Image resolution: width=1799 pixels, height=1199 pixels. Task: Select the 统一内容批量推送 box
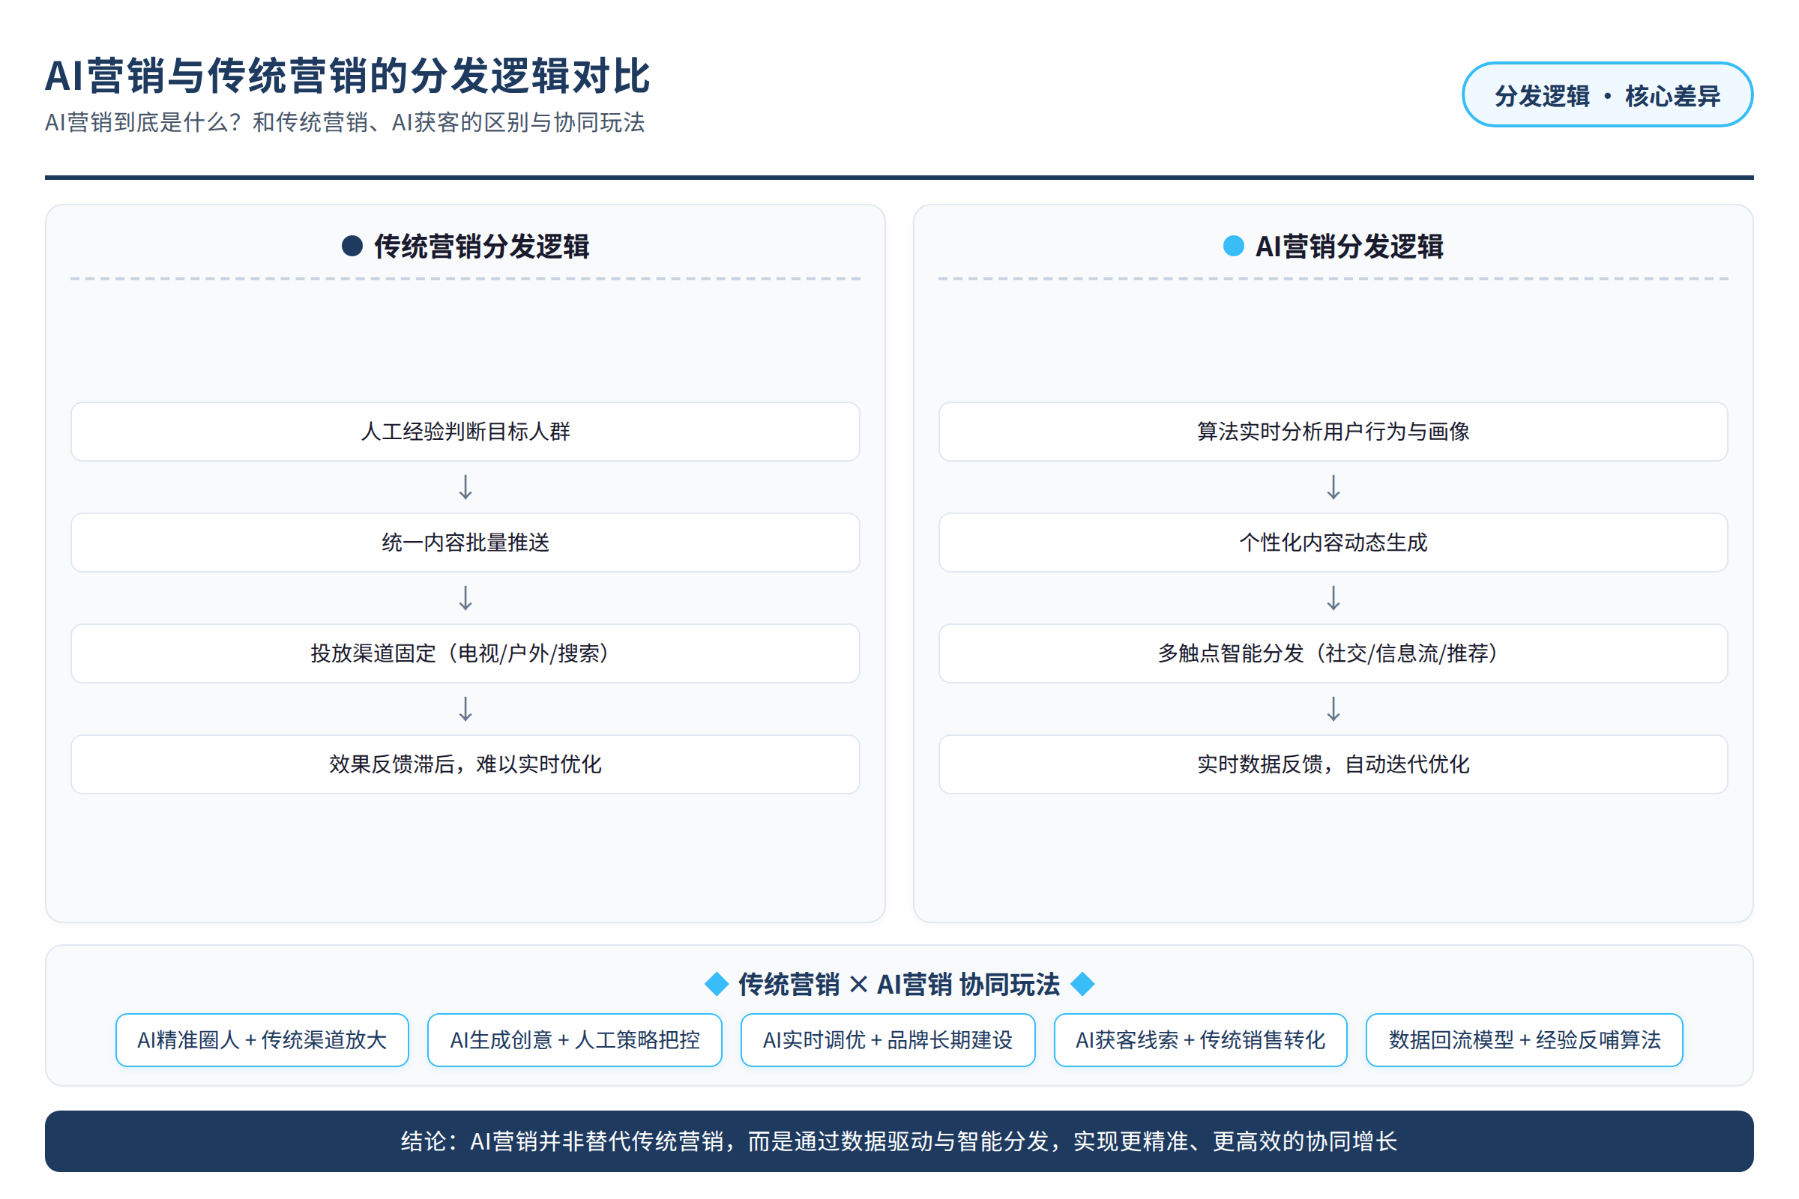click(x=465, y=542)
